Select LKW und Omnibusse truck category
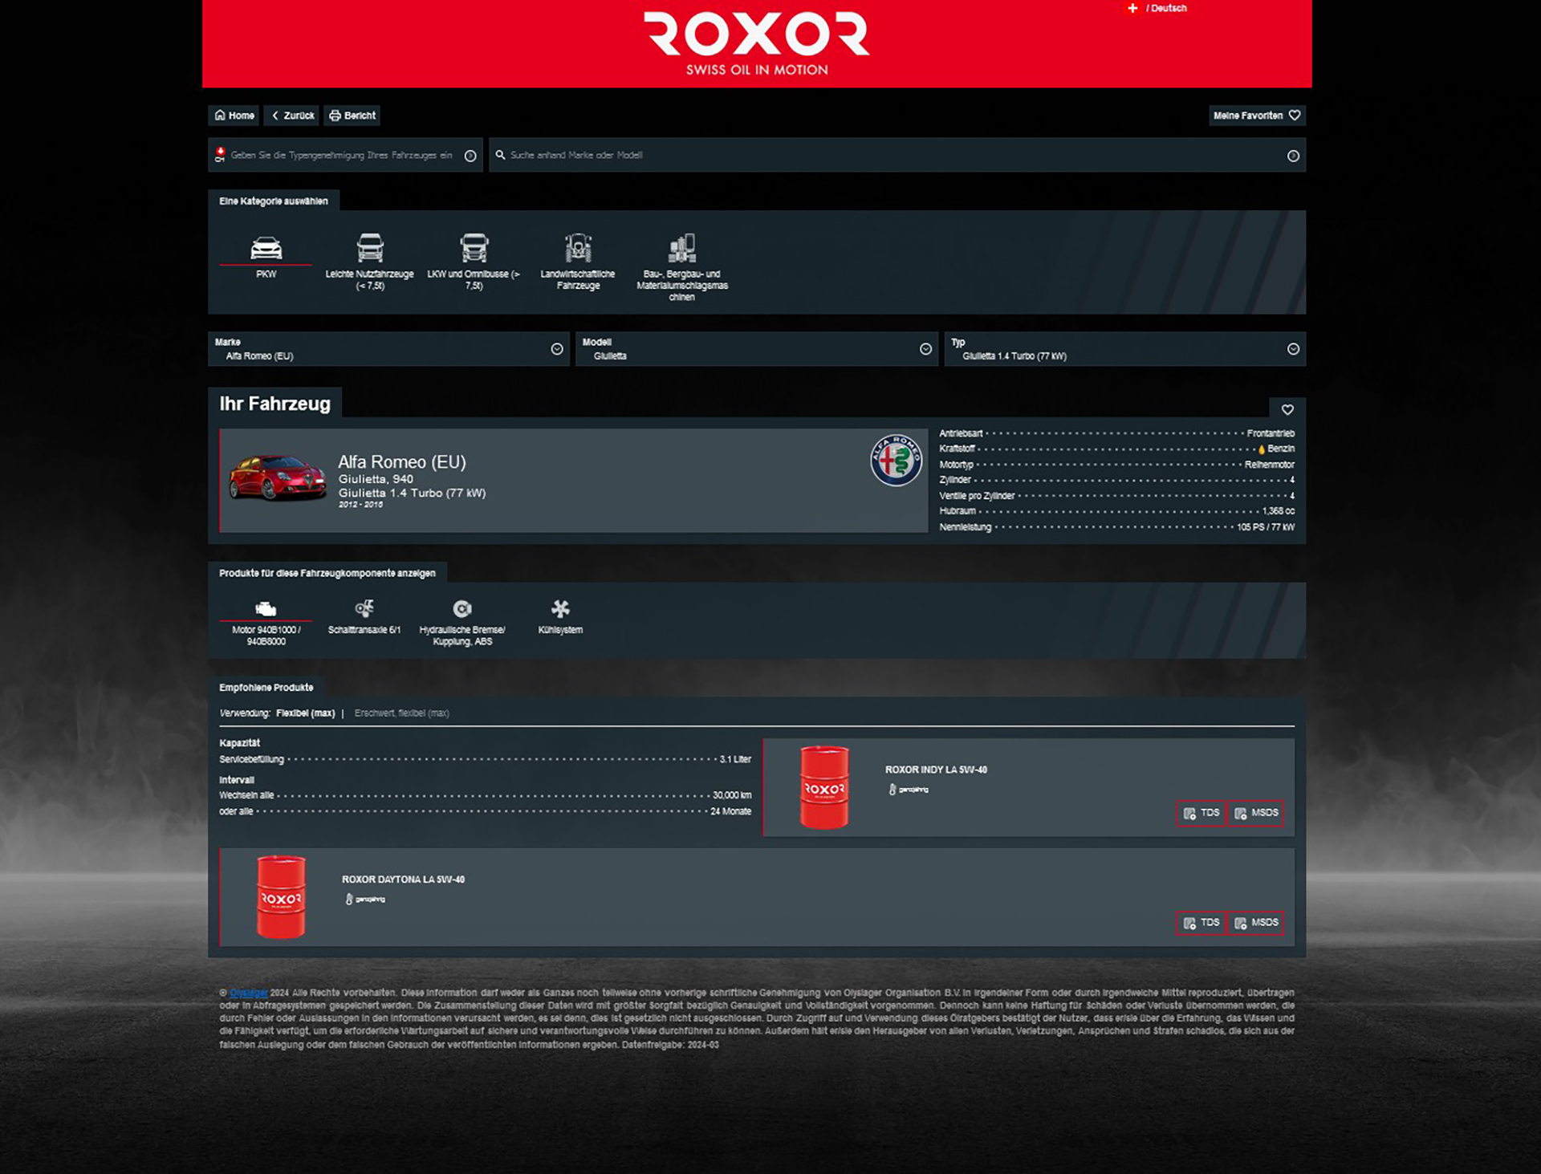The width and height of the screenshot is (1541, 1174). click(x=474, y=248)
